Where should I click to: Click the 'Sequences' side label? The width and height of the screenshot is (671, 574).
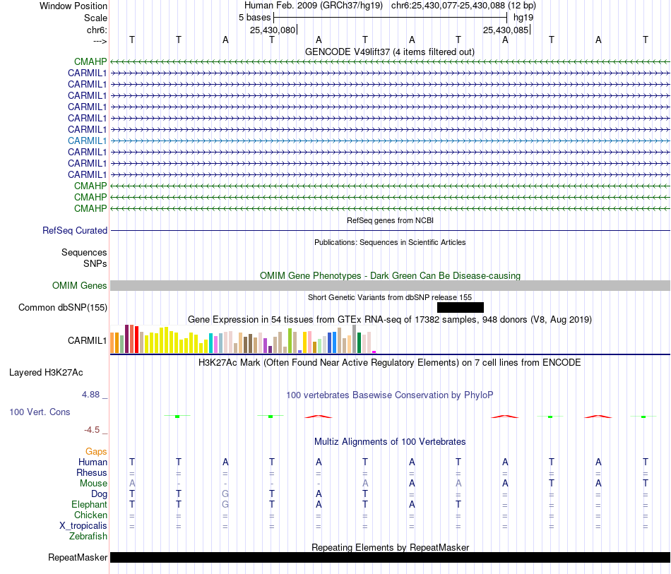pyautogui.click(x=84, y=252)
